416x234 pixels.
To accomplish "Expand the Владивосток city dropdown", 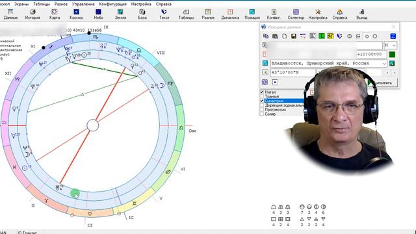I will click(x=384, y=64).
